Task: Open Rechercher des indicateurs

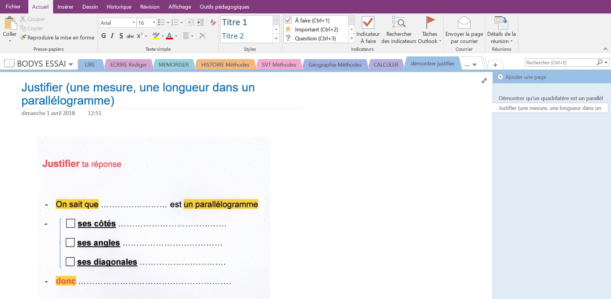Action: pos(399,30)
